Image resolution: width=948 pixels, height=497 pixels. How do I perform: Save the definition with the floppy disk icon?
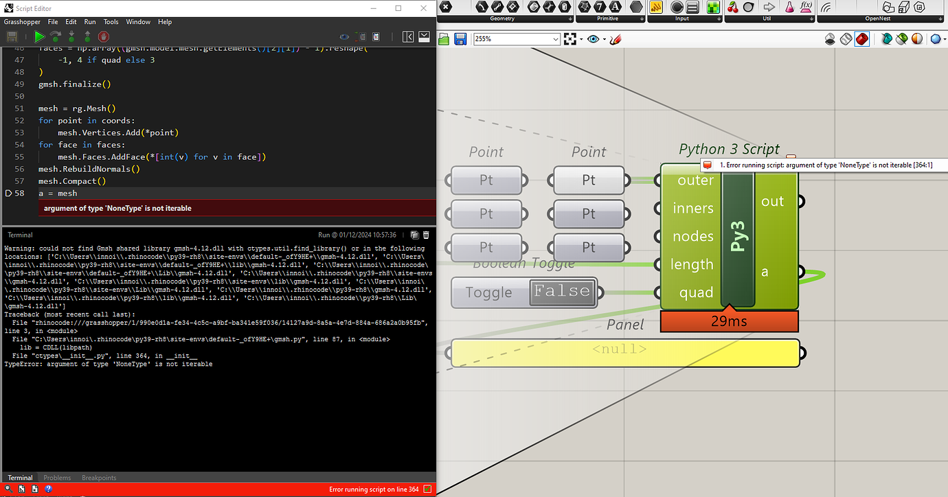tap(460, 39)
